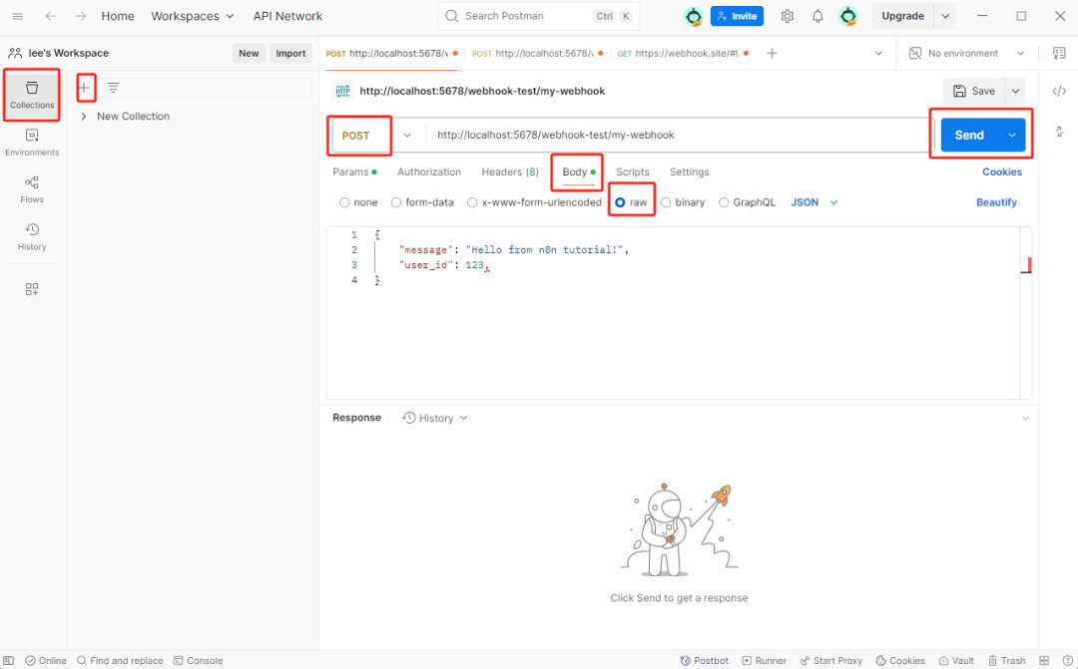Select the binary body option

[666, 202]
